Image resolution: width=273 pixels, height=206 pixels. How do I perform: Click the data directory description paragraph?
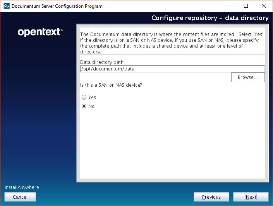172,41
